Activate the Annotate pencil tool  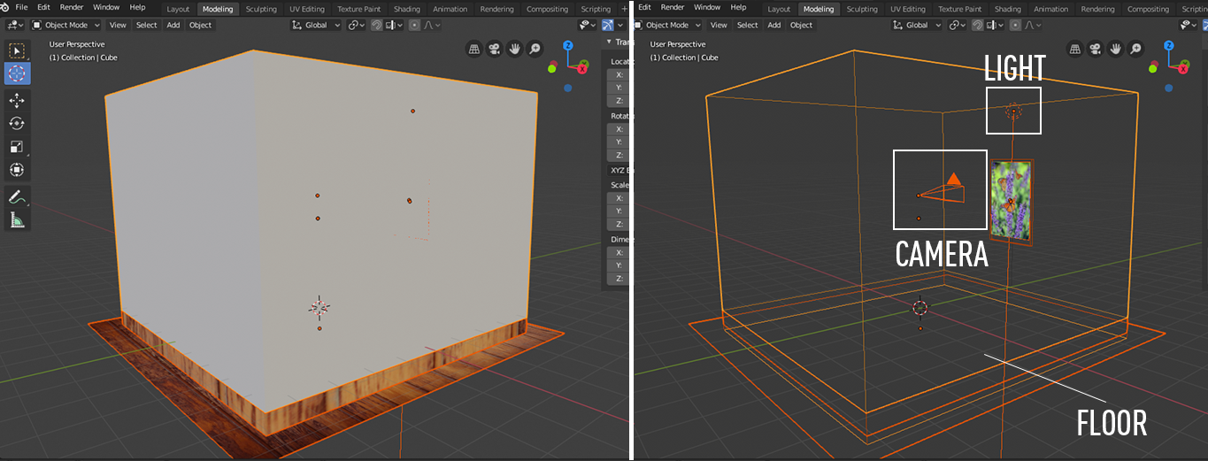click(x=17, y=196)
